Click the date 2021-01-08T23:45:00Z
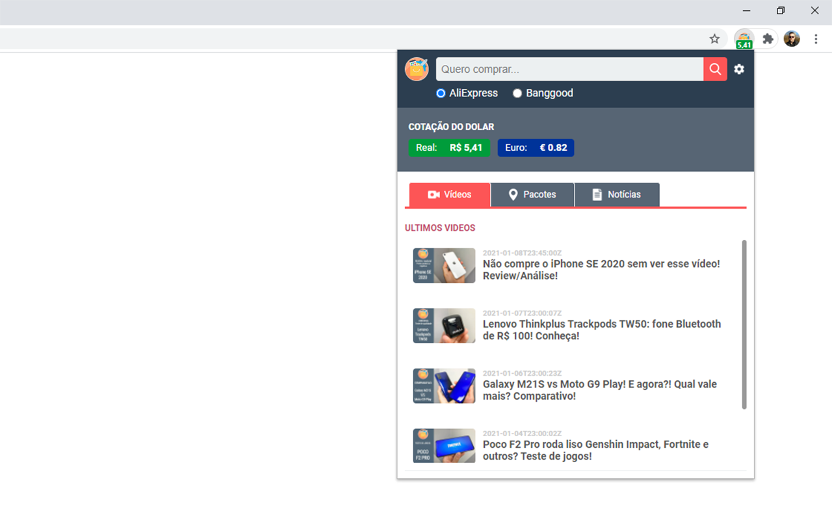Screen dimensions: 832x520 (522, 253)
